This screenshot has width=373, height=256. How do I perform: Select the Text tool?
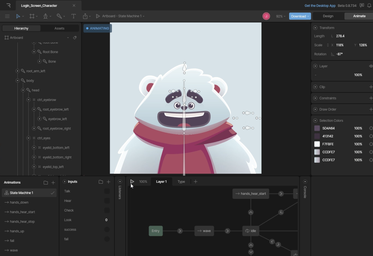[x=73, y=16]
